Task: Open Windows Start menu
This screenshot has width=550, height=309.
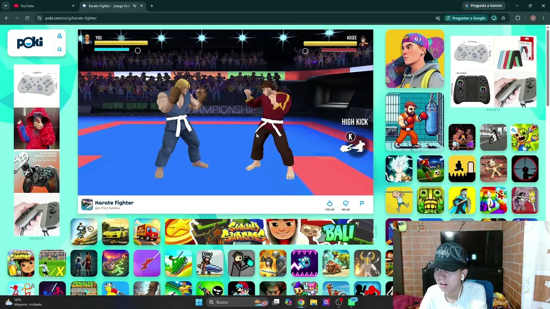Action: click(199, 302)
